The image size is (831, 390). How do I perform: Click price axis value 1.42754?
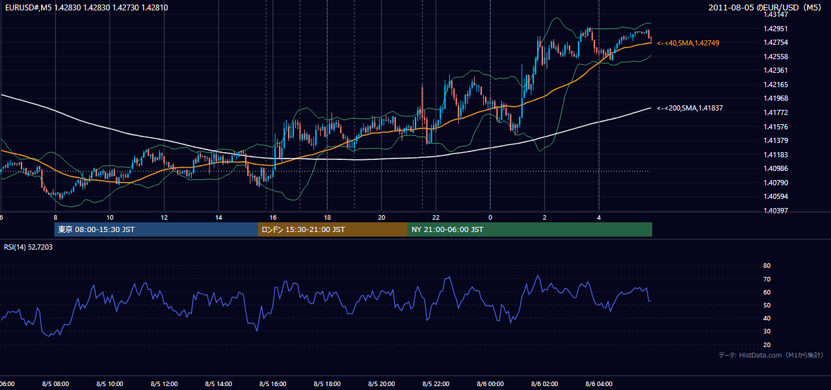tap(775, 42)
